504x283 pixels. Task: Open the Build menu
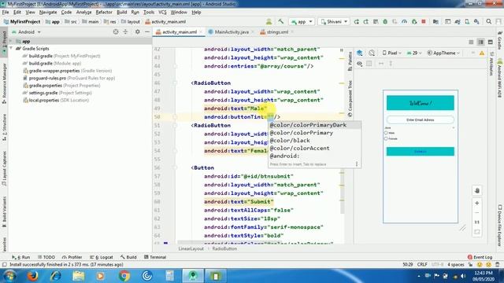coord(121,13)
